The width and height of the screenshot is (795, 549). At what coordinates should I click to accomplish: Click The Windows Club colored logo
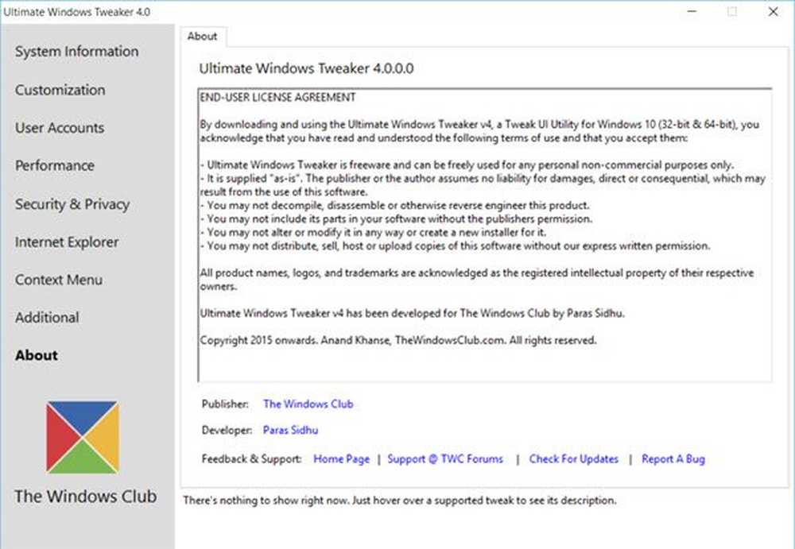click(x=83, y=437)
